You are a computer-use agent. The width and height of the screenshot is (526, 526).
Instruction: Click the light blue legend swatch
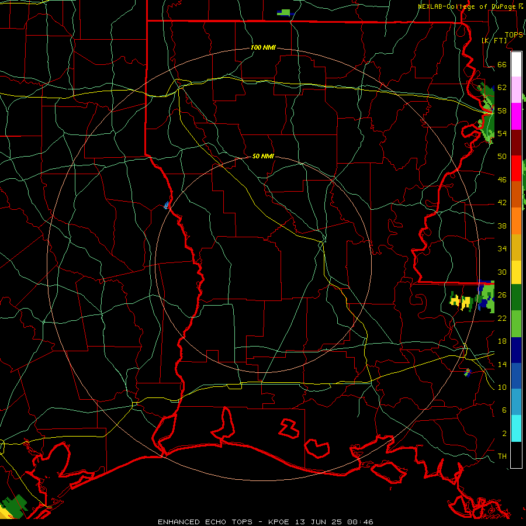pos(516,402)
